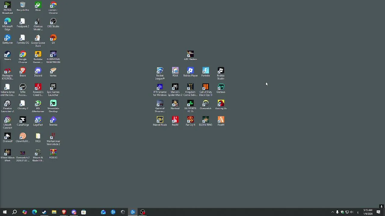Viewport: 385px width, 216px height.
Task: Select Marvel's Spider-Man 2 shortcut
Action: click(175, 90)
